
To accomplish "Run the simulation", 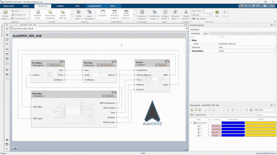I will (x=217, y=13).
